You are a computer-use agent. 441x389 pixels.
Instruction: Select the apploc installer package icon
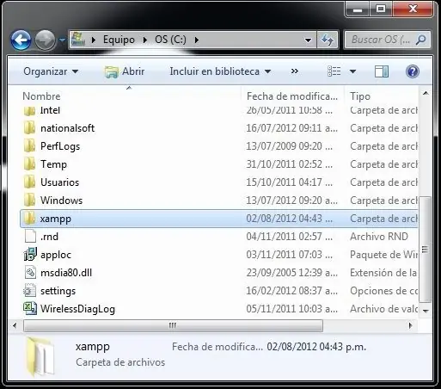click(x=30, y=254)
